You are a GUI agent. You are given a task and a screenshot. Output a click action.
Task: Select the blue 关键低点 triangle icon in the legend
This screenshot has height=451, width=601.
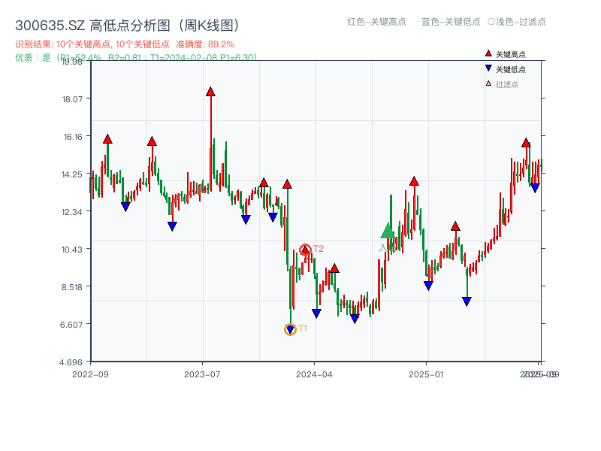pyautogui.click(x=488, y=68)
